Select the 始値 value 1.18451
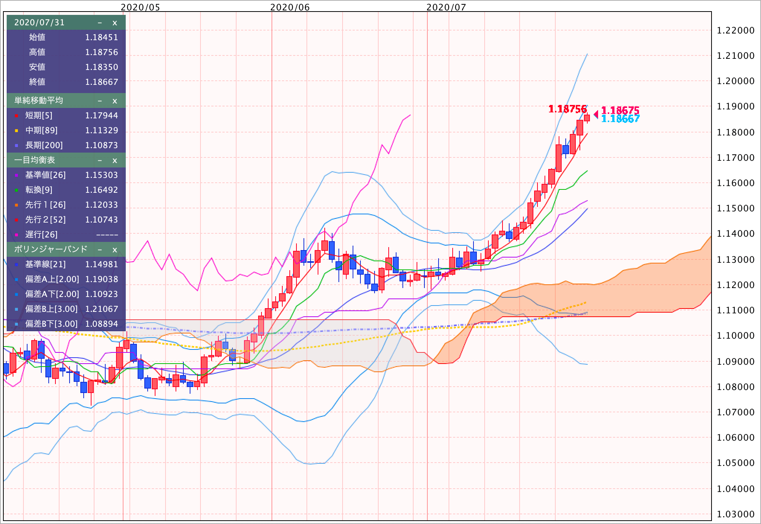This screenshot has width=761, height=524. coord(102,38)
